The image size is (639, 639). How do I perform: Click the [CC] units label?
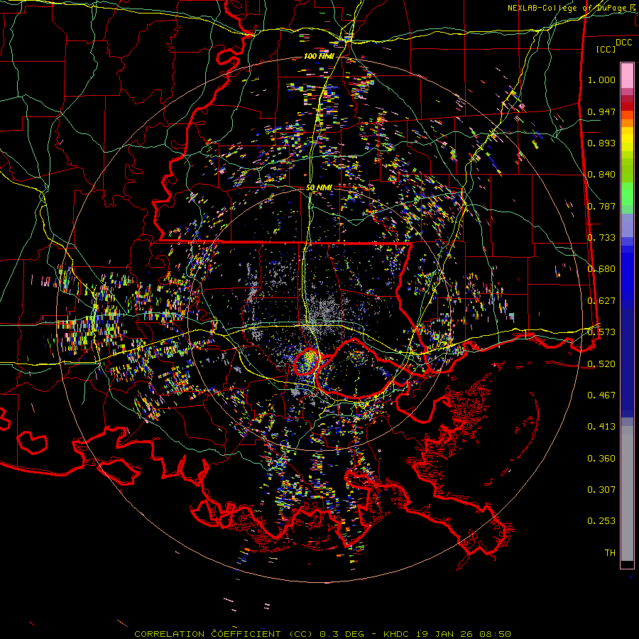pyautogui.click(x=606, y=49)
